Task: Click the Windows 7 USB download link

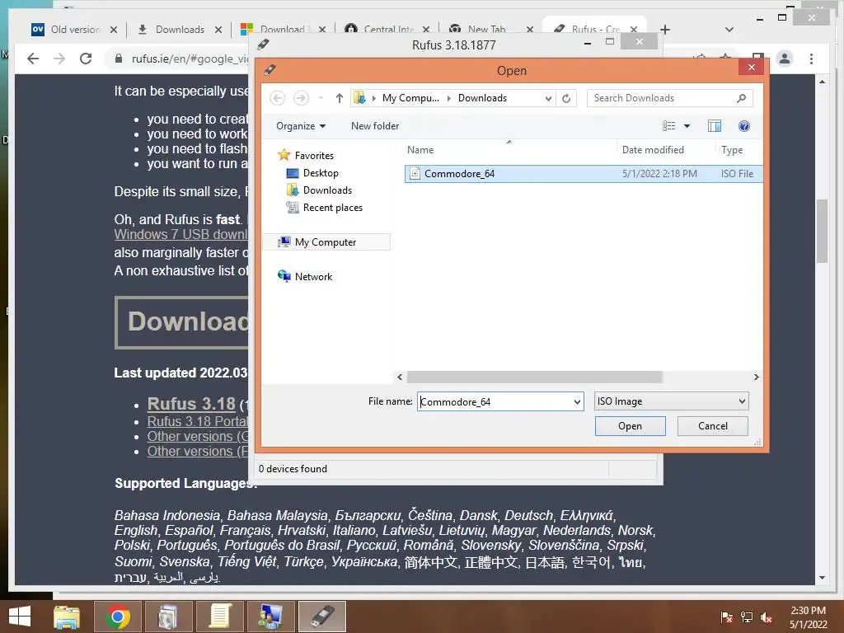Action: 181,235
